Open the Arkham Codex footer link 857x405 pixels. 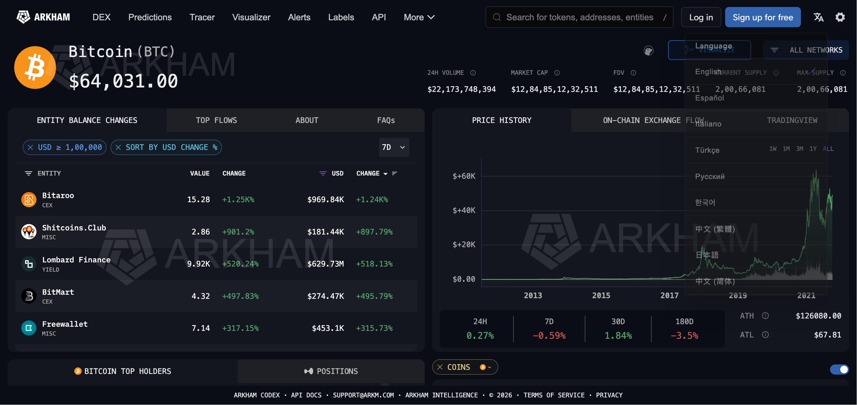256,395
